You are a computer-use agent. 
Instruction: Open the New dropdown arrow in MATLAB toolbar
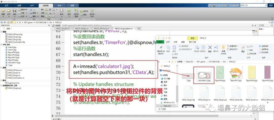pyautogui.click(x=3, y=16)
